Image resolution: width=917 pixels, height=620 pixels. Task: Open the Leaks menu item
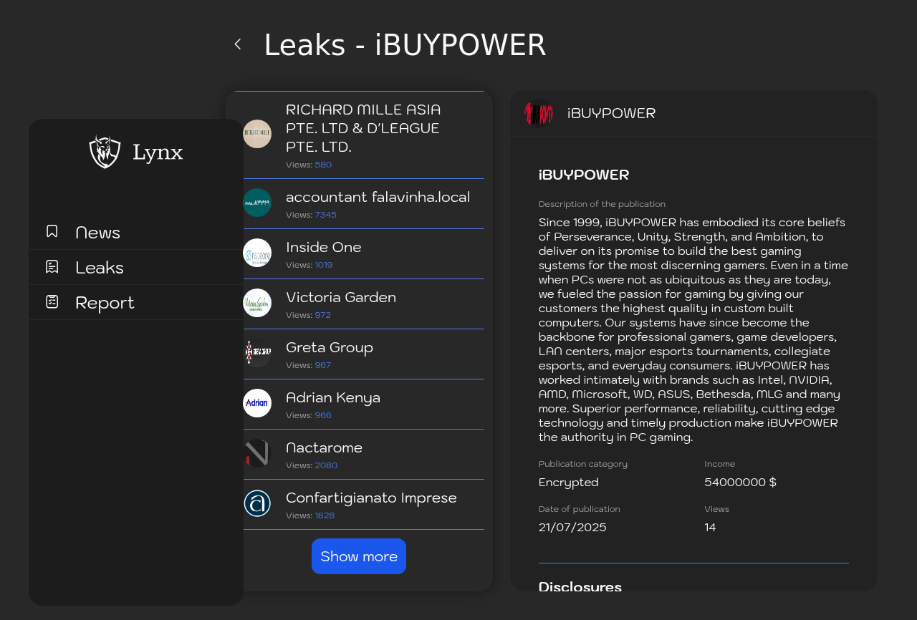click(136, 267)
